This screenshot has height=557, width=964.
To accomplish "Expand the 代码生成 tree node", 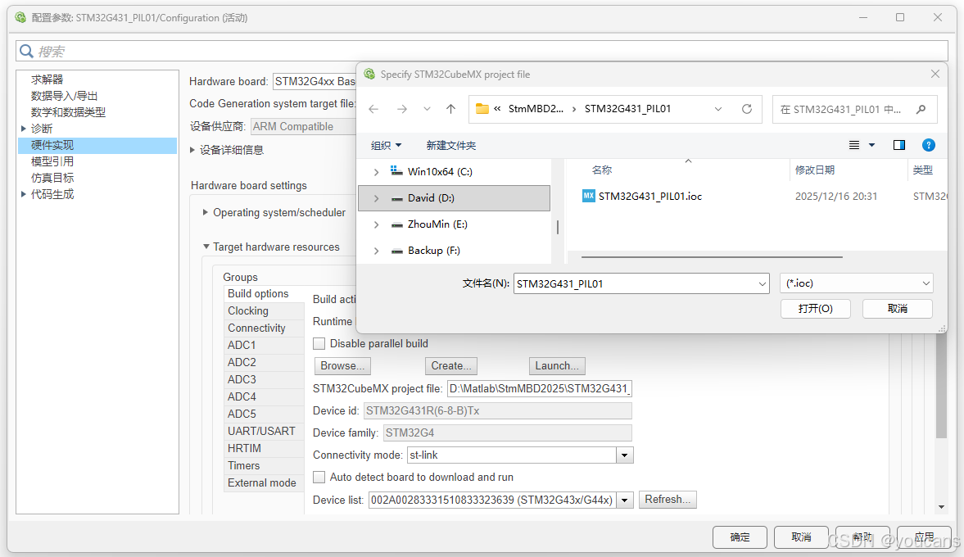I will pos(24,194).
